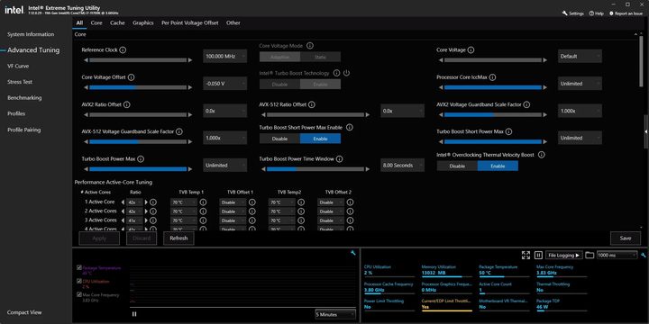
Task: Switch to the Graphics tab
Action: (142, 22)
